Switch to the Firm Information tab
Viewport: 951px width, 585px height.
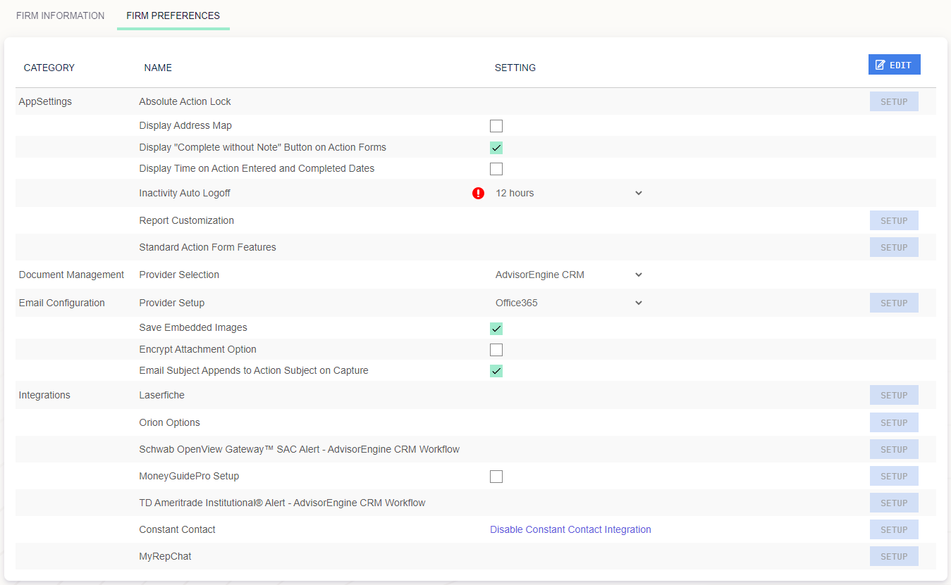click(61, 15)
